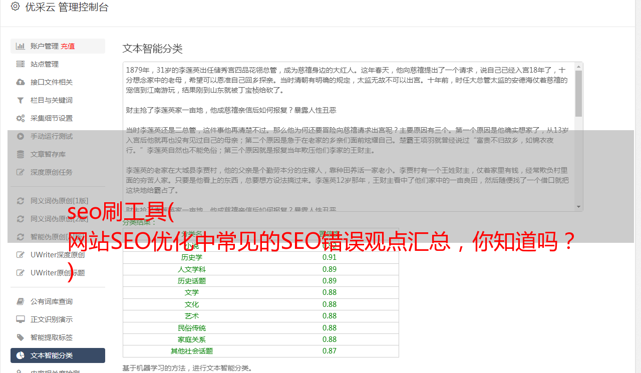This screenshot has width=641, height=373.
Task: Click the 艺术 category cell
Action: pos(192,316)
